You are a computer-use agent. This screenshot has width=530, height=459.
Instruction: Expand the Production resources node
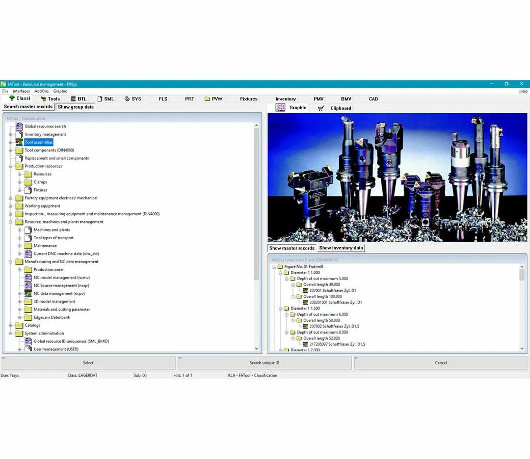(x=11, y=166)
